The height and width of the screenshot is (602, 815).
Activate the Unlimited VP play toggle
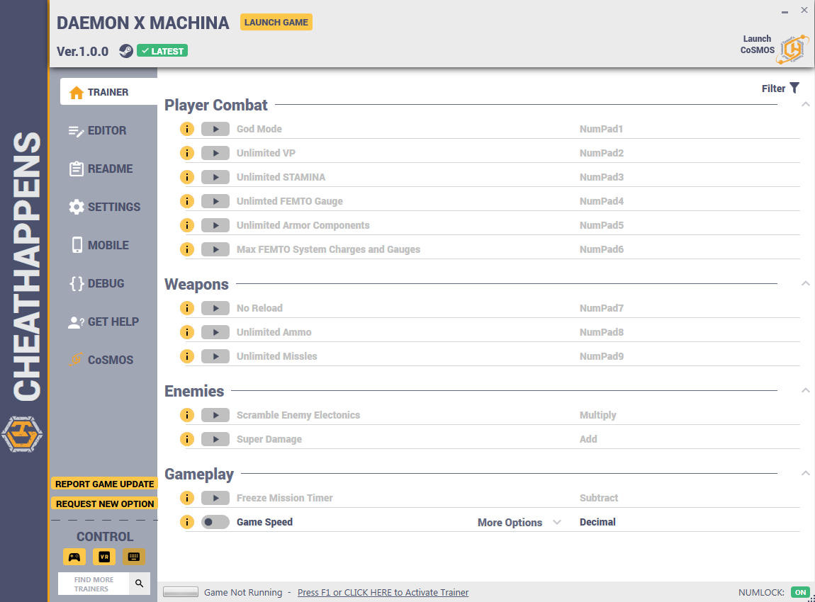215,153
